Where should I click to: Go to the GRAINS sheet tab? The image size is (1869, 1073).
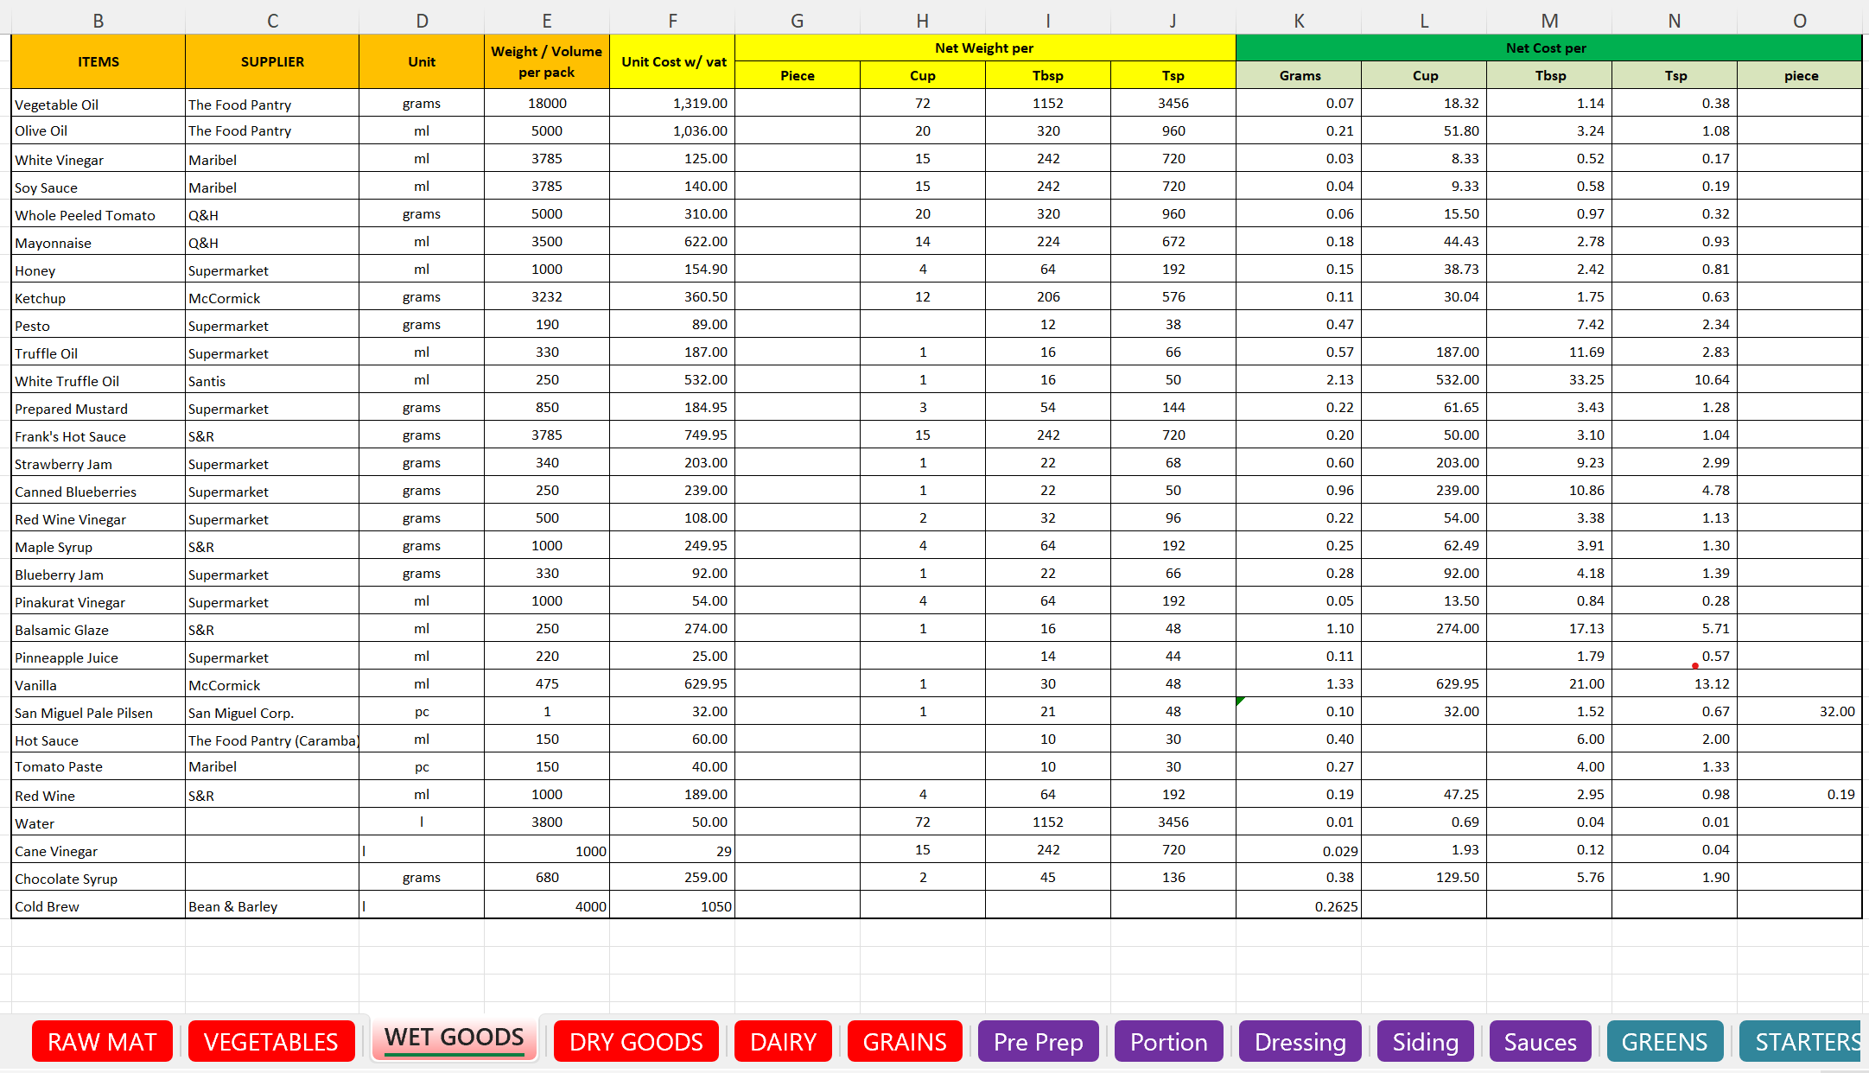905,1042
